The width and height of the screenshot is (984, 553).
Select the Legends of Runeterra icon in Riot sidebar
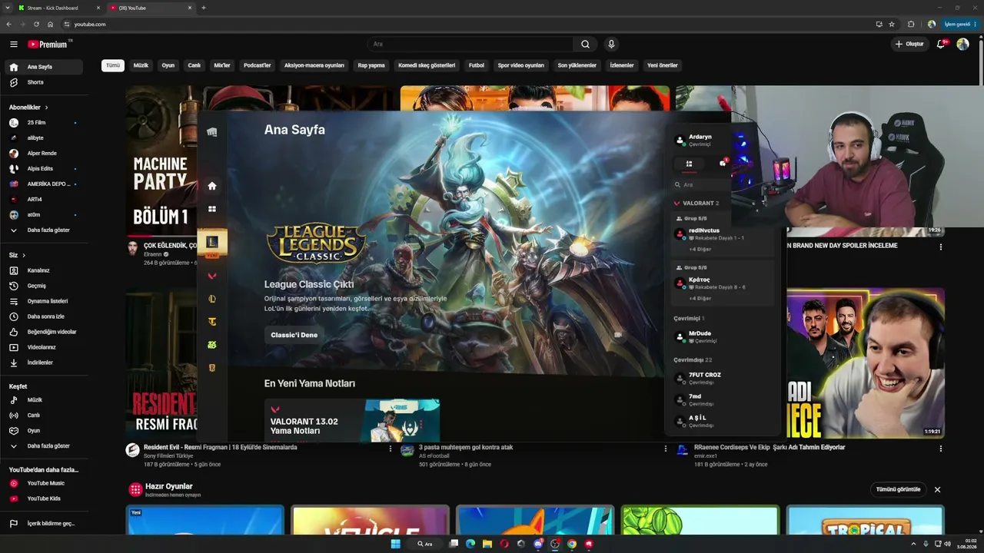click(212, 368)
